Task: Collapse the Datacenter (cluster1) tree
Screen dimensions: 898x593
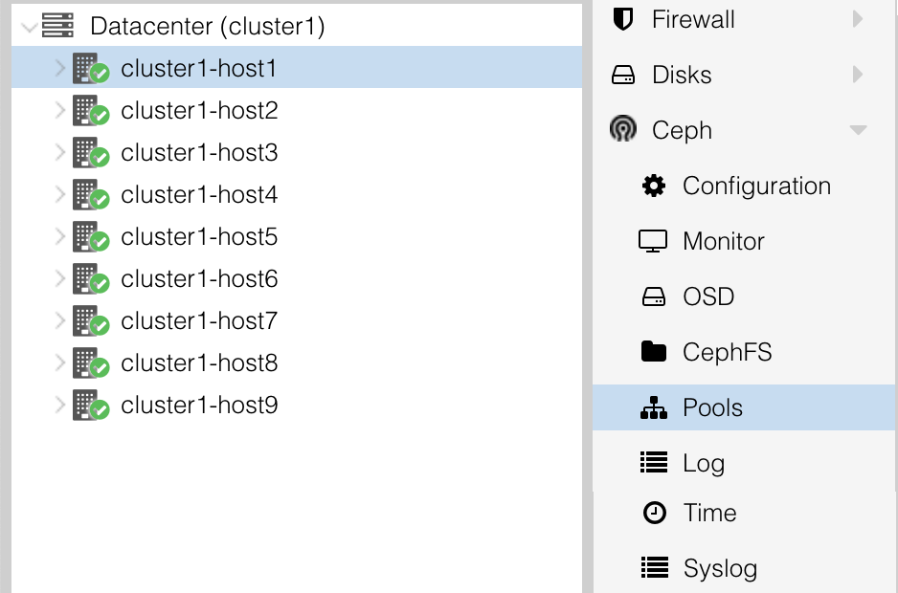Action: coord(28,27)
